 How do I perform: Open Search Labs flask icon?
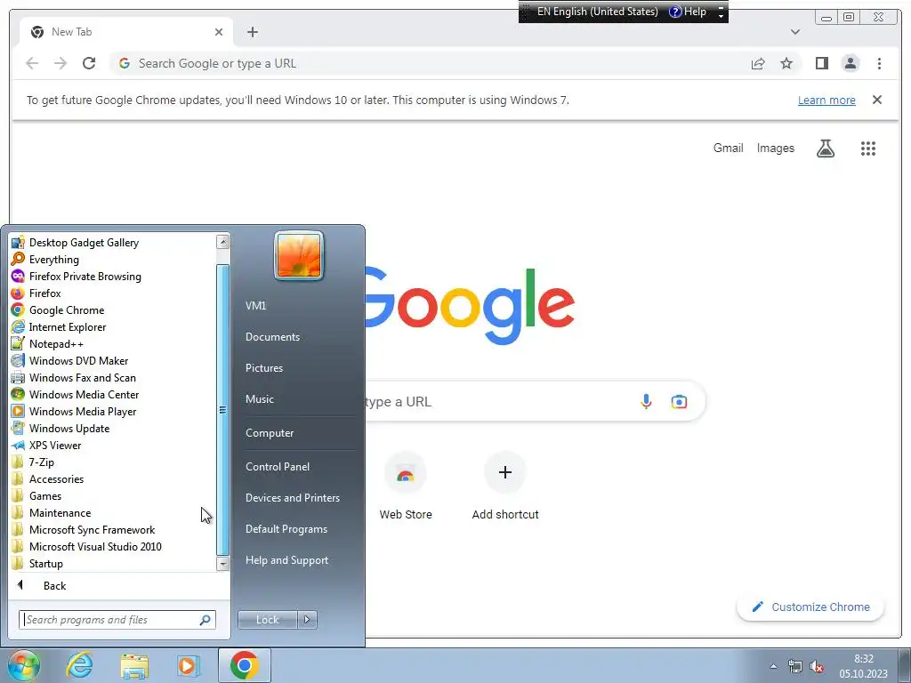tap(825, 149)
